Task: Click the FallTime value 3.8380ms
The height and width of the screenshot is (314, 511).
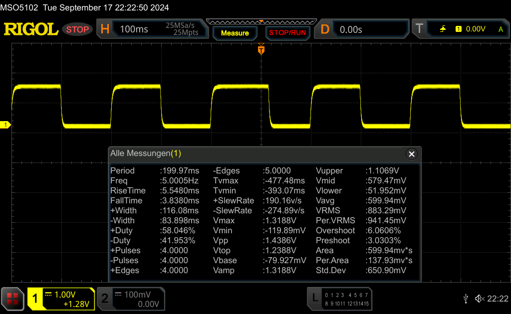Action: point(180,200)
